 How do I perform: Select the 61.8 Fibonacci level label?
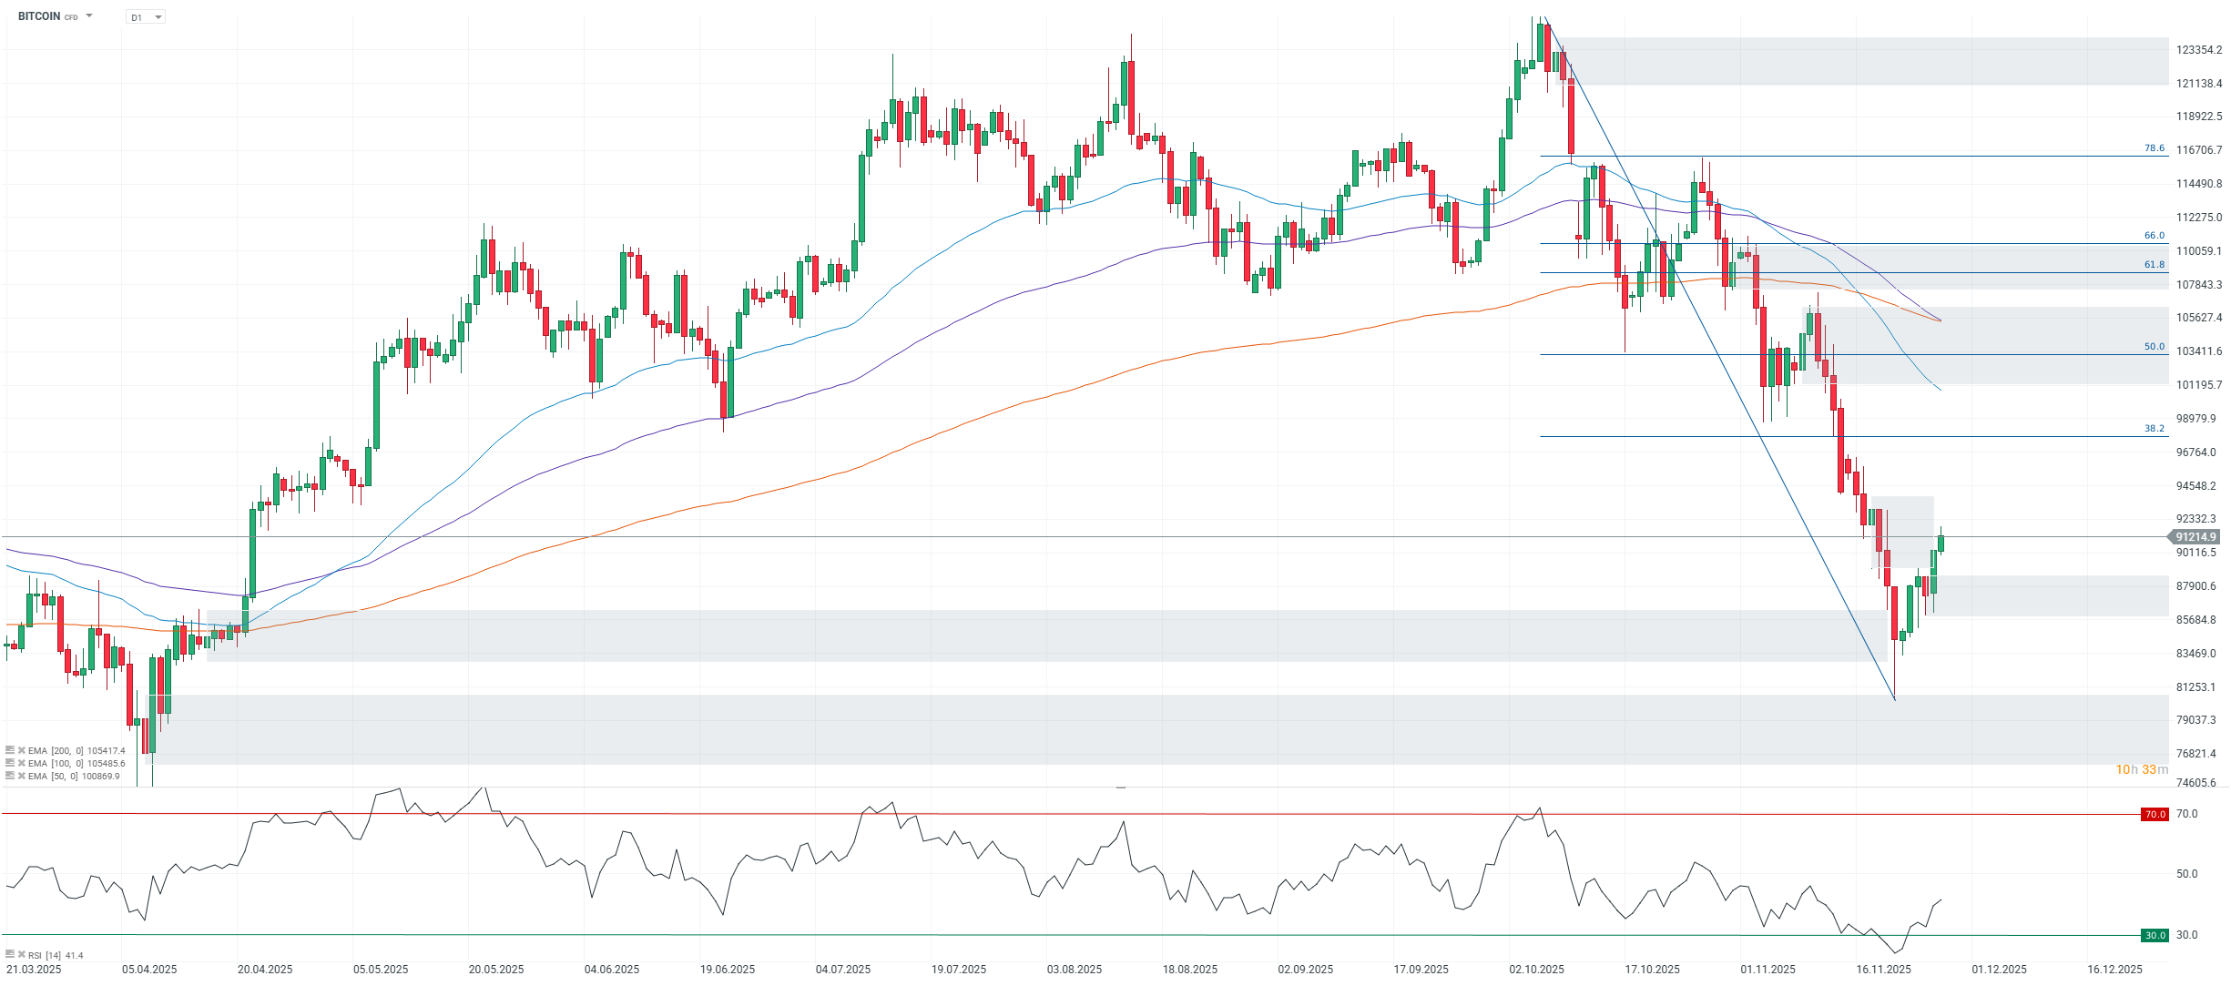(x=2154, y=265)
